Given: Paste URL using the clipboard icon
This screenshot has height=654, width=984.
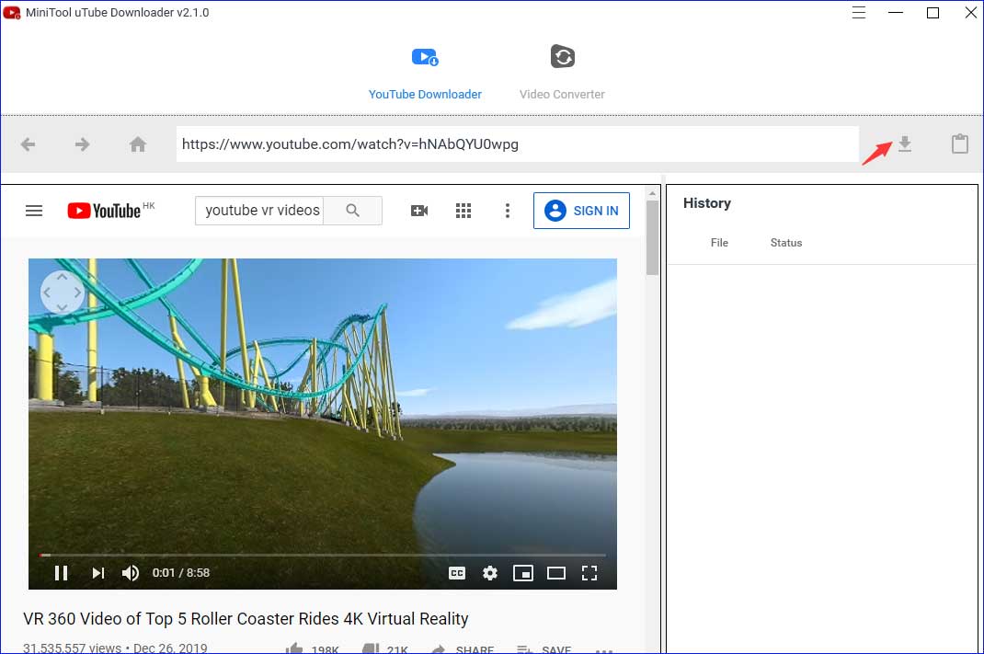Looking at the screenshot, I should [x=960, y=143].
